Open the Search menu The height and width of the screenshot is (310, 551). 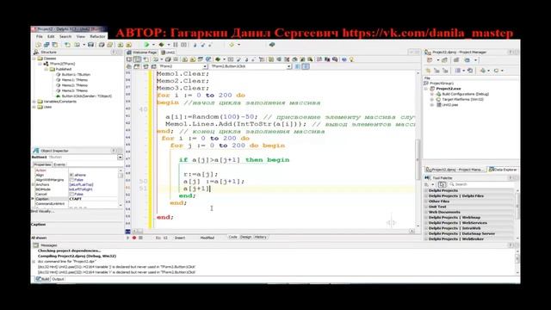pos(65,36)
